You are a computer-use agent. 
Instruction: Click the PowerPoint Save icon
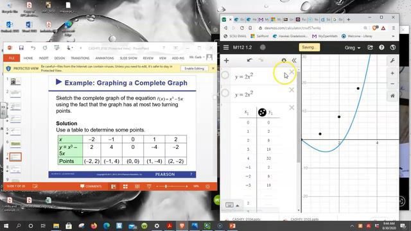pyautogui.click(x=21, y=48)
